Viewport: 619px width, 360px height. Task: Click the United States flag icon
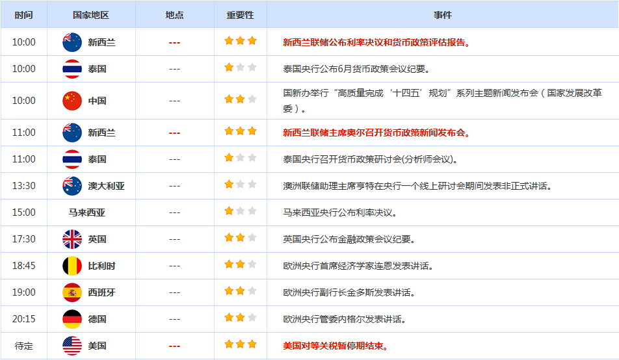coord(72,346)
